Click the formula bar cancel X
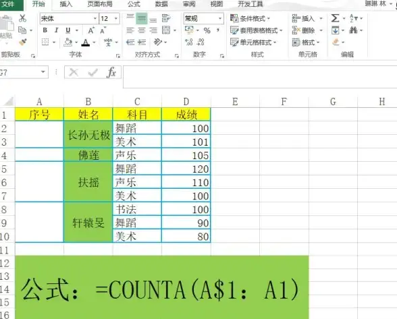The height and width of the screenshot is (319, 397). tap(74, 73)
